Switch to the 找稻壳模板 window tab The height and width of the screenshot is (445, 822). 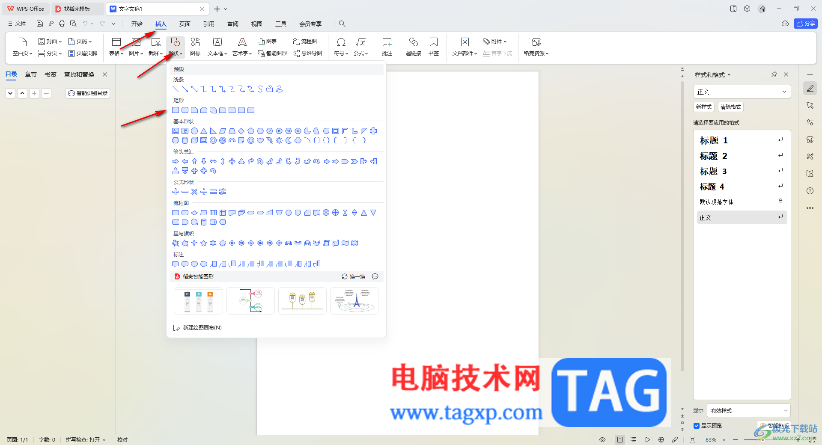(x=77, y=9)
